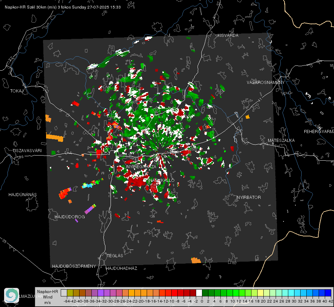Click the cyan swatch between 28 and 30
The image size is (334, 307).
(x=291, y=293)
